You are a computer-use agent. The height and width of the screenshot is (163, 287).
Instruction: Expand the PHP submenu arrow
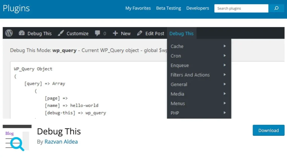point(225,113)
